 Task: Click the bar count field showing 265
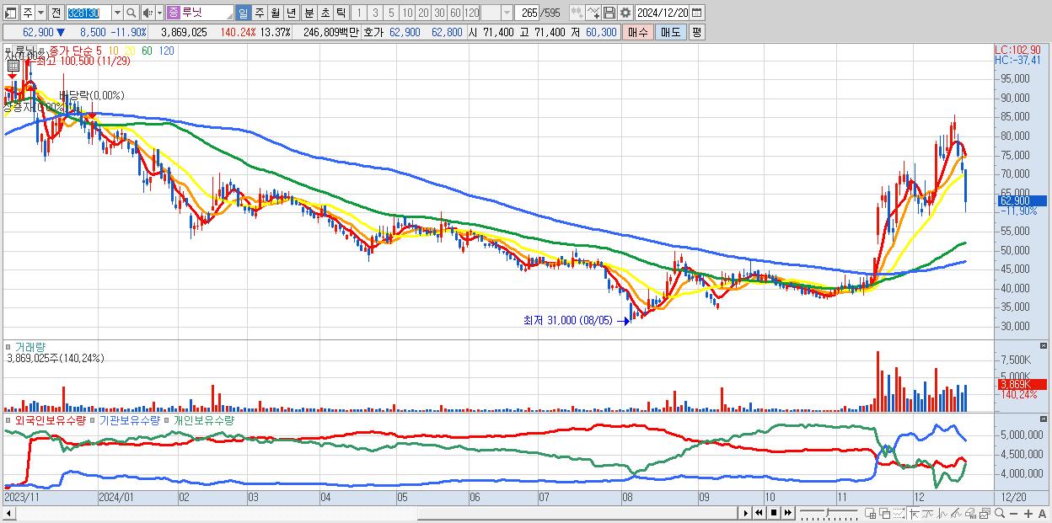tap(527, 13)
